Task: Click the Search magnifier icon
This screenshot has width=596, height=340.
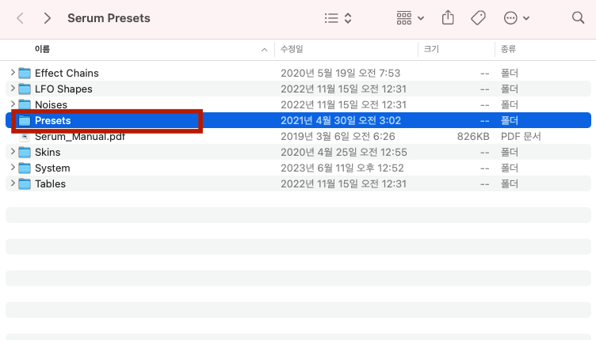Action: (x=578, y=17)
